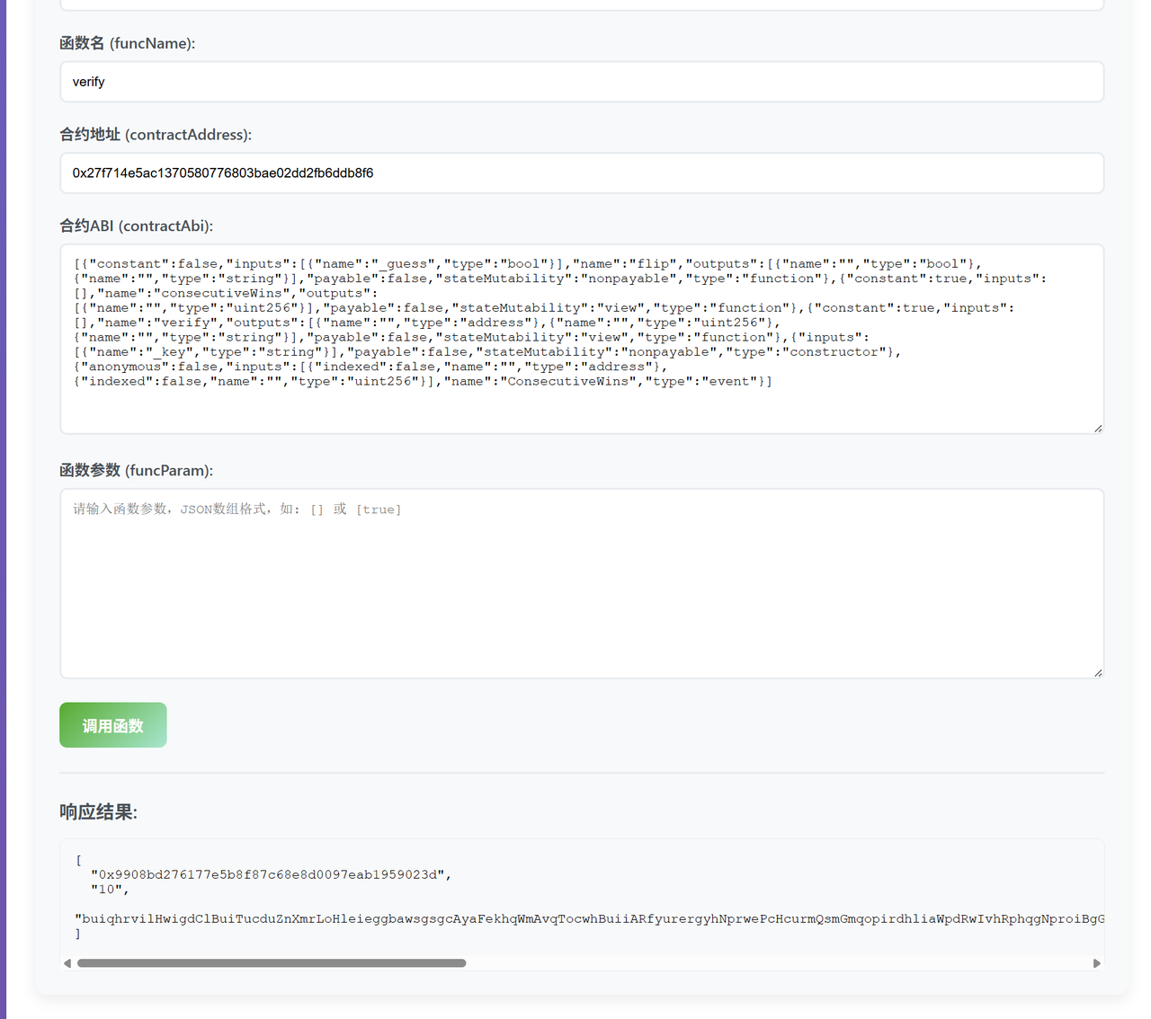Click the 合约ABI (contractAbi) label
The height and width of the screenshot is (1019, 1151).
136,226
